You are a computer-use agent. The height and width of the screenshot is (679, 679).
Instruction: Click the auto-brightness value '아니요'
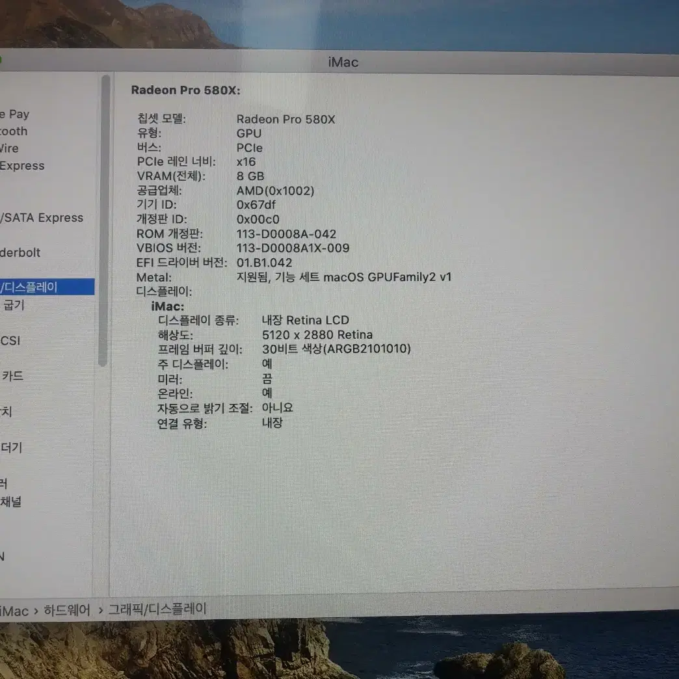tap(278, 408)
